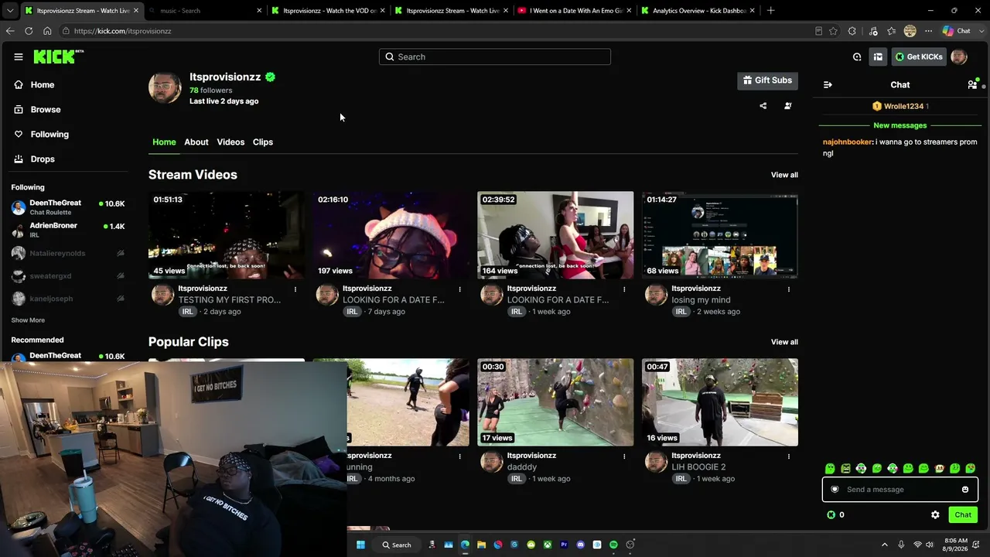
Task: Open the TESTING MY FIRST PRO video thumbnail
Action: pyautogui.click(x=227, y=235)
